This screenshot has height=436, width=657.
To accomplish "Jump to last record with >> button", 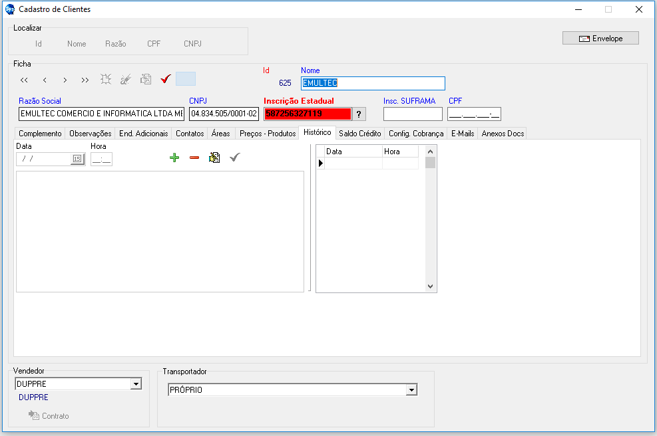I will tap(85, 80).
